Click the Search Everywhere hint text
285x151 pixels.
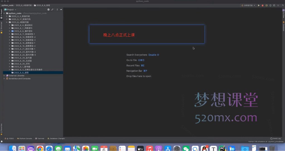(137, 55)
